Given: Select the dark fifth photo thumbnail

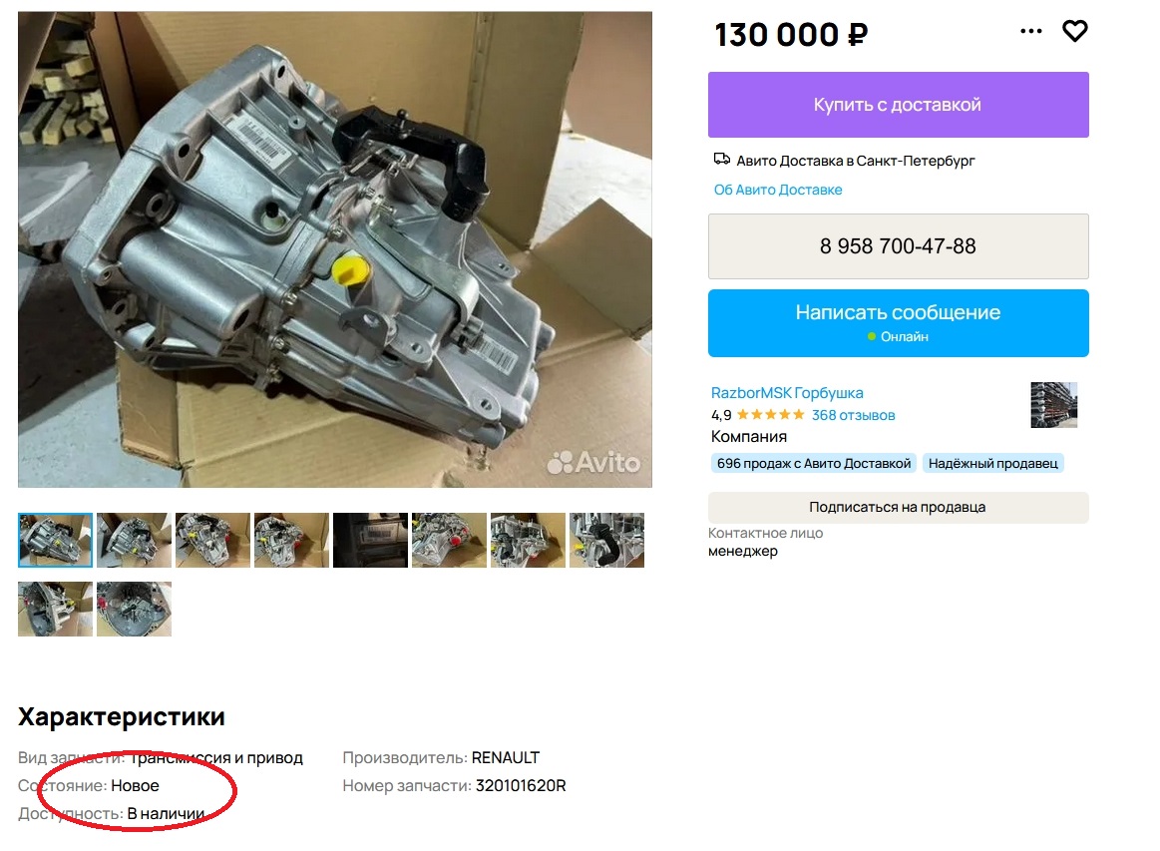Looking at the screenshot, I should [x=370, y=540].
